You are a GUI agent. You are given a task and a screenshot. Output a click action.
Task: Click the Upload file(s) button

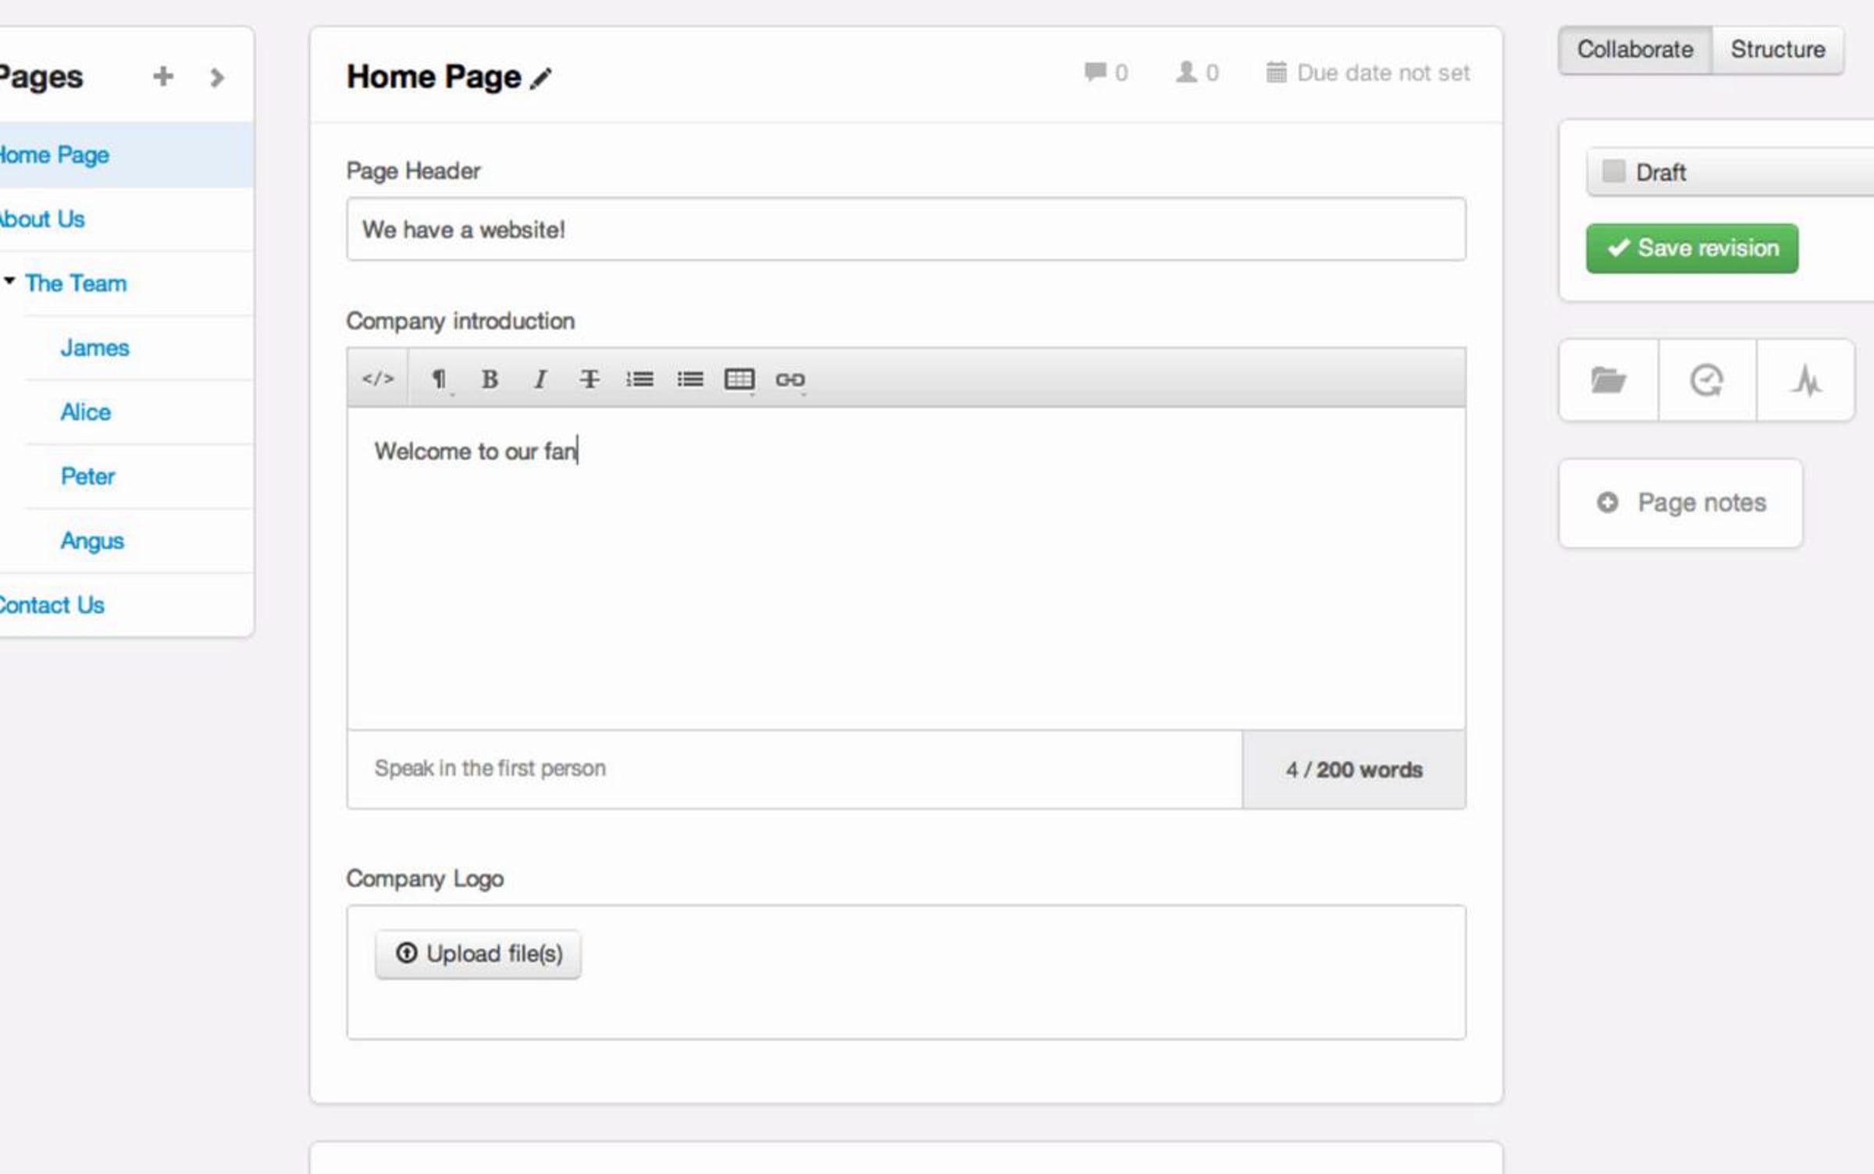point(478,954)
